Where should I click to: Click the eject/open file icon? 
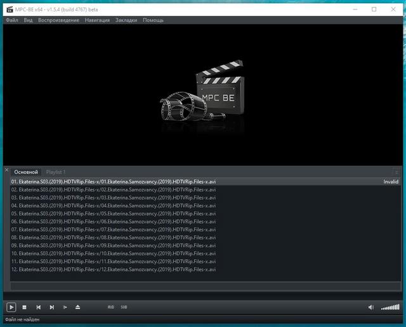pyautogui.click(x=77, y=307)
